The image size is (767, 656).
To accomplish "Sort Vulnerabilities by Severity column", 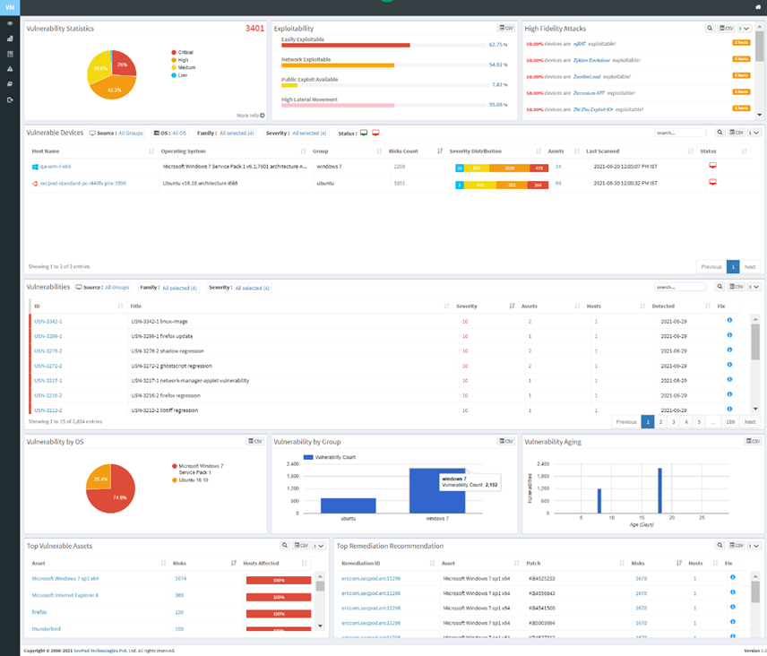I will pos(484,306).
